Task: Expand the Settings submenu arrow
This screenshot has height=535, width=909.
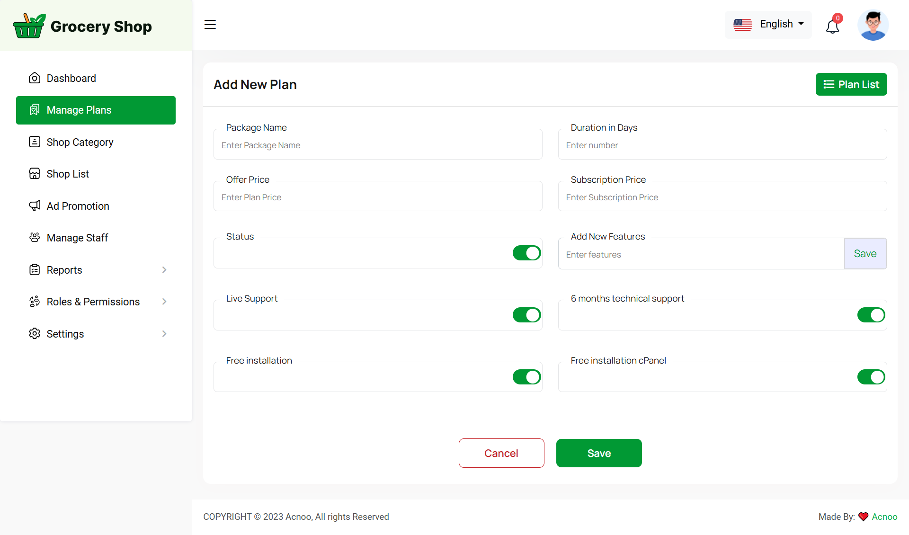Action: tap(164, 334)
